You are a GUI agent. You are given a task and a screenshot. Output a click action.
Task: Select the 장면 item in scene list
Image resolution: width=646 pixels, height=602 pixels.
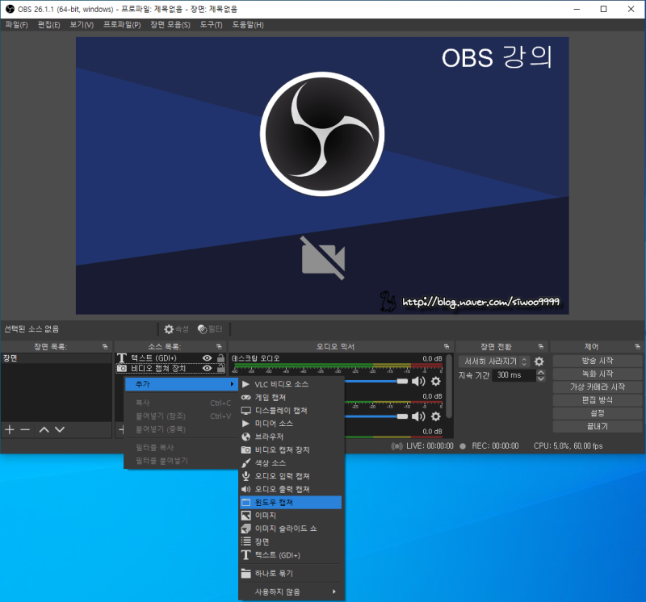point(57,358)
